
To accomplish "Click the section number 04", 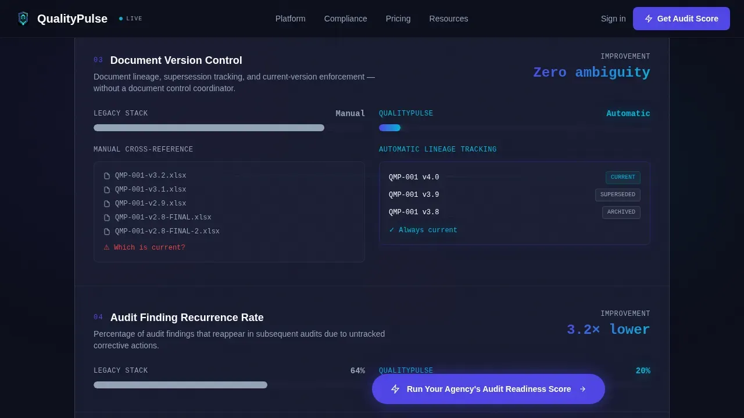I will tap(98, 318).
